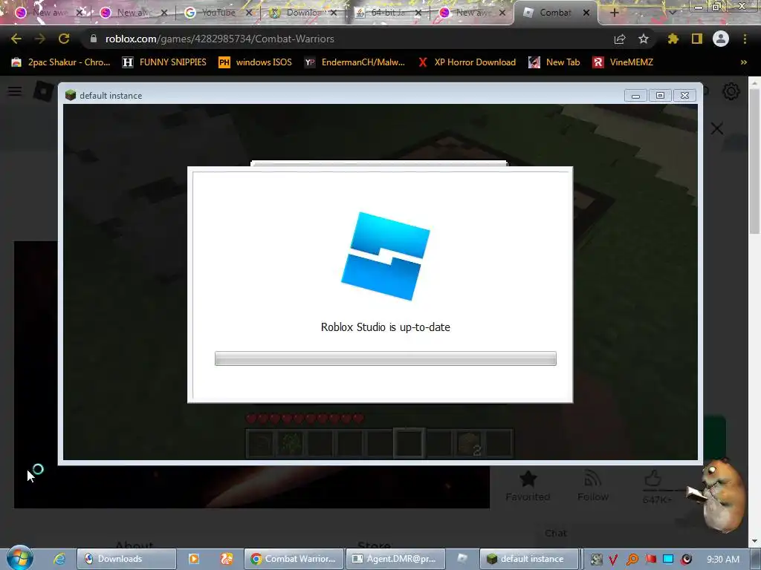
Task: Open the VineMEMZ bookmark
Action: (623, 62)
